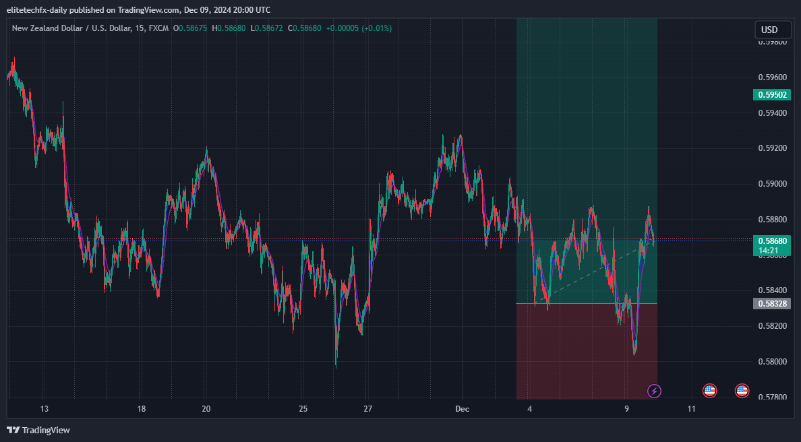
Task: Click the high value H0.58680
Action: [229, 28]
